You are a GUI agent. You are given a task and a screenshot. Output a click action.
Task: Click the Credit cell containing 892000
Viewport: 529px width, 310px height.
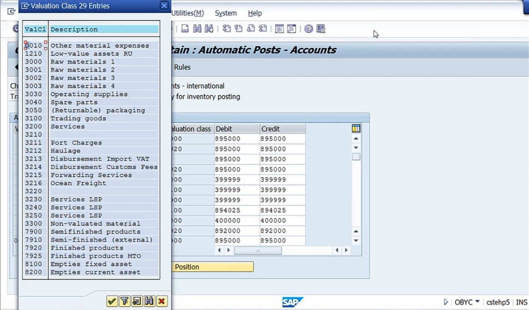pos(283,231)
